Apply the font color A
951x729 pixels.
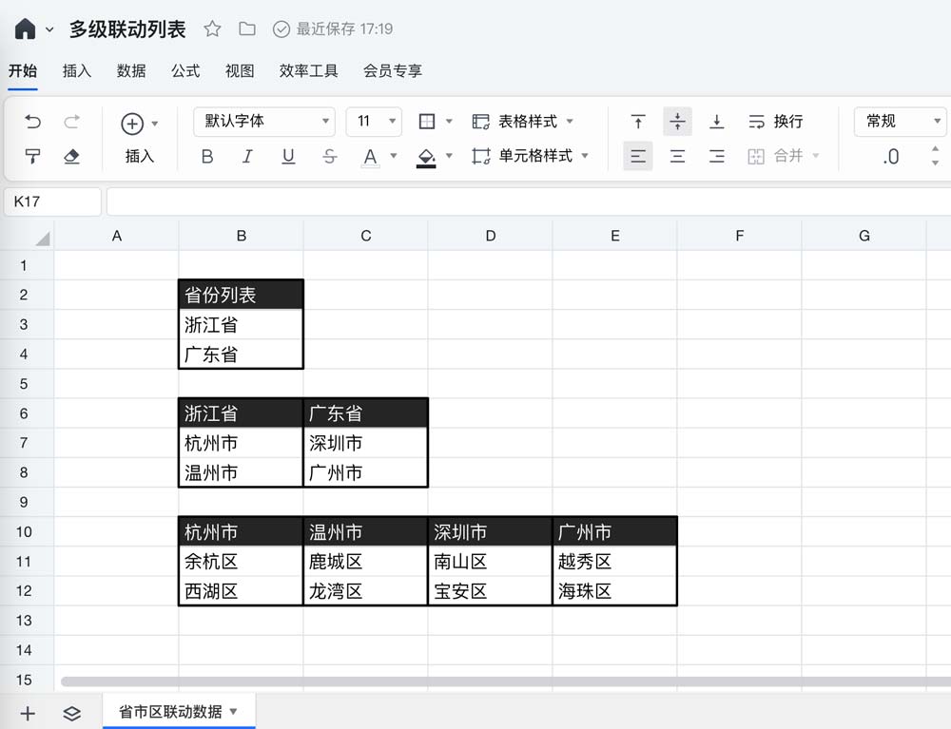coord(370,157)
